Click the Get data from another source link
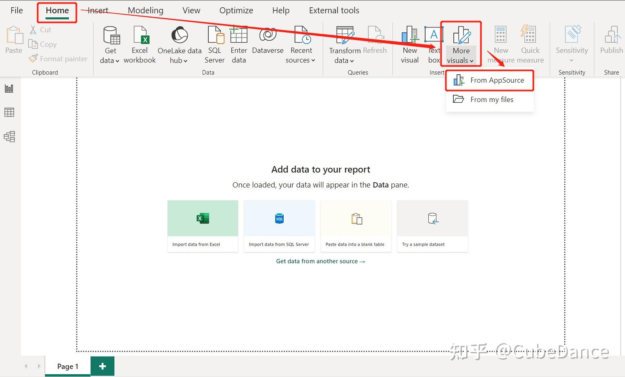 (x=320, y=261)
